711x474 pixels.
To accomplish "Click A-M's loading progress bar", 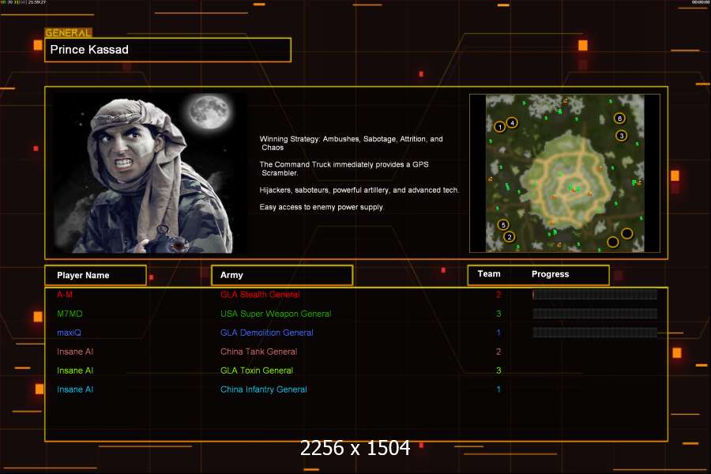I will 594,295.
